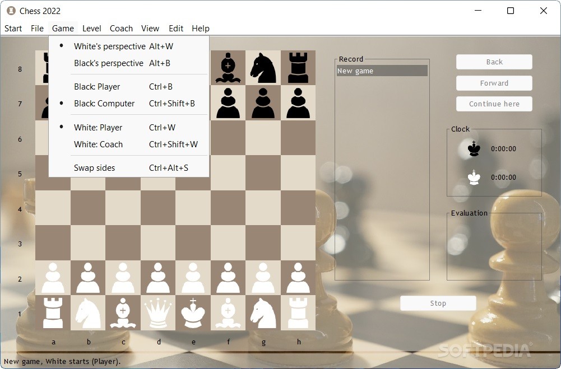The height and width of the screenshot is (369, 561).
Task: Select the white bishop on c1
Action: tap(123, 313)
